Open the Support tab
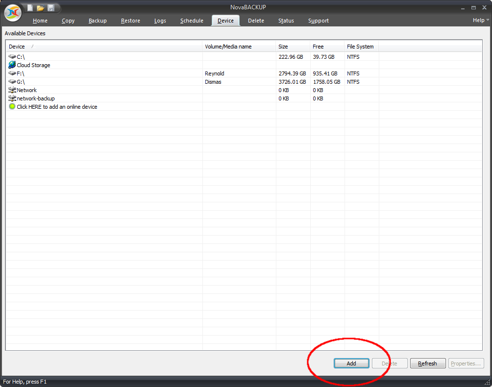492x387 pixels. click(319, 21)
